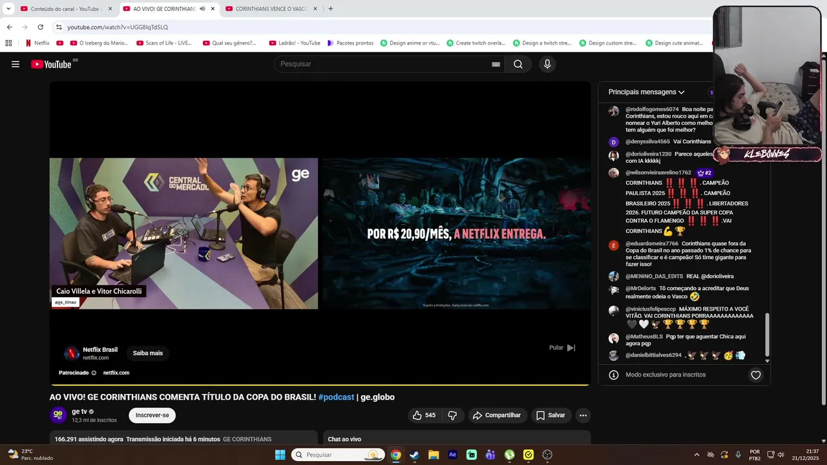827x465 pixels.
Task: Open the Patrocinado info icon
Action: tap(94, 373)
